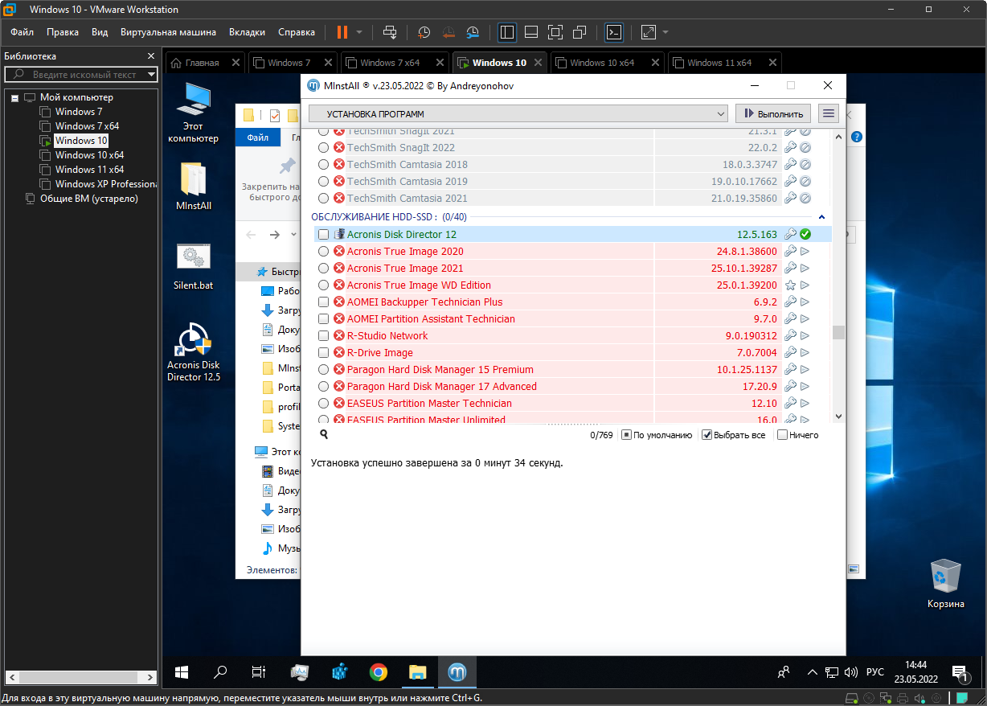Select the Paragon Hard Disk Manager 15 Premium radio button
The width and height of the screenshot is (987, 706).
coord(323,369)
